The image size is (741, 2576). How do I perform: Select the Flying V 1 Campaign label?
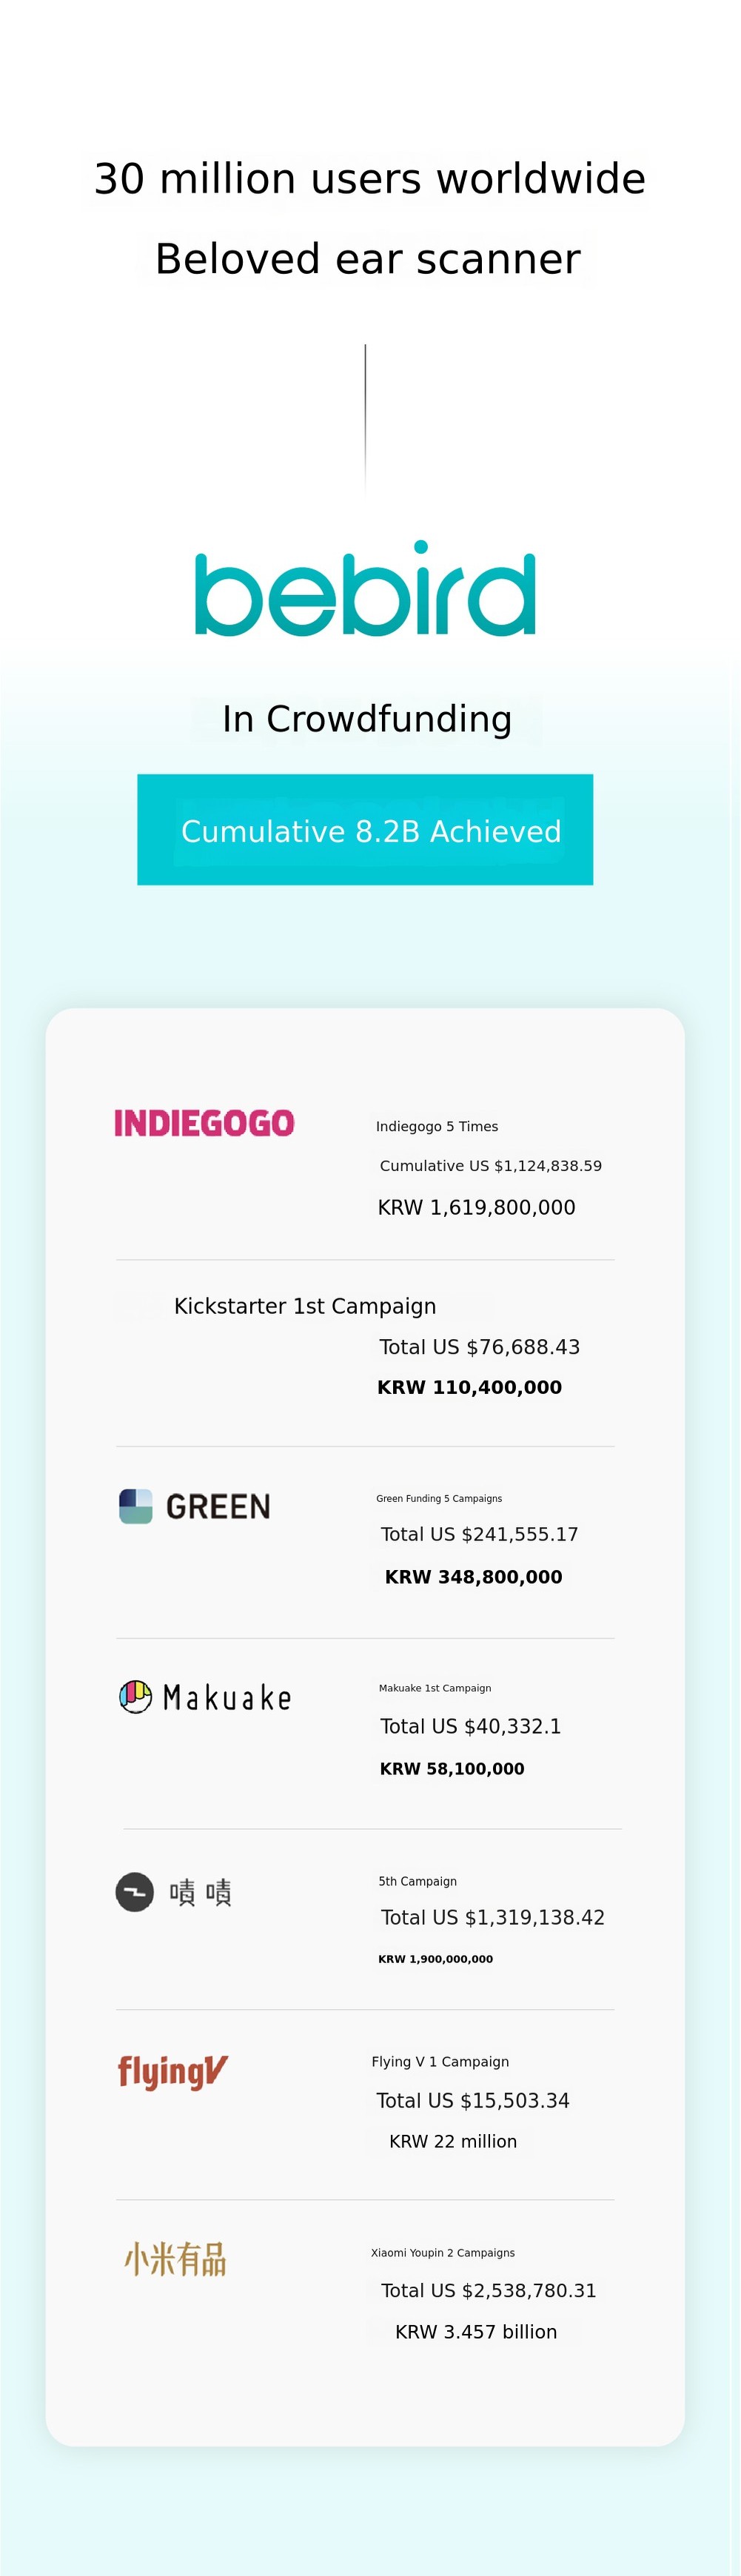(x=440, y=2062)
